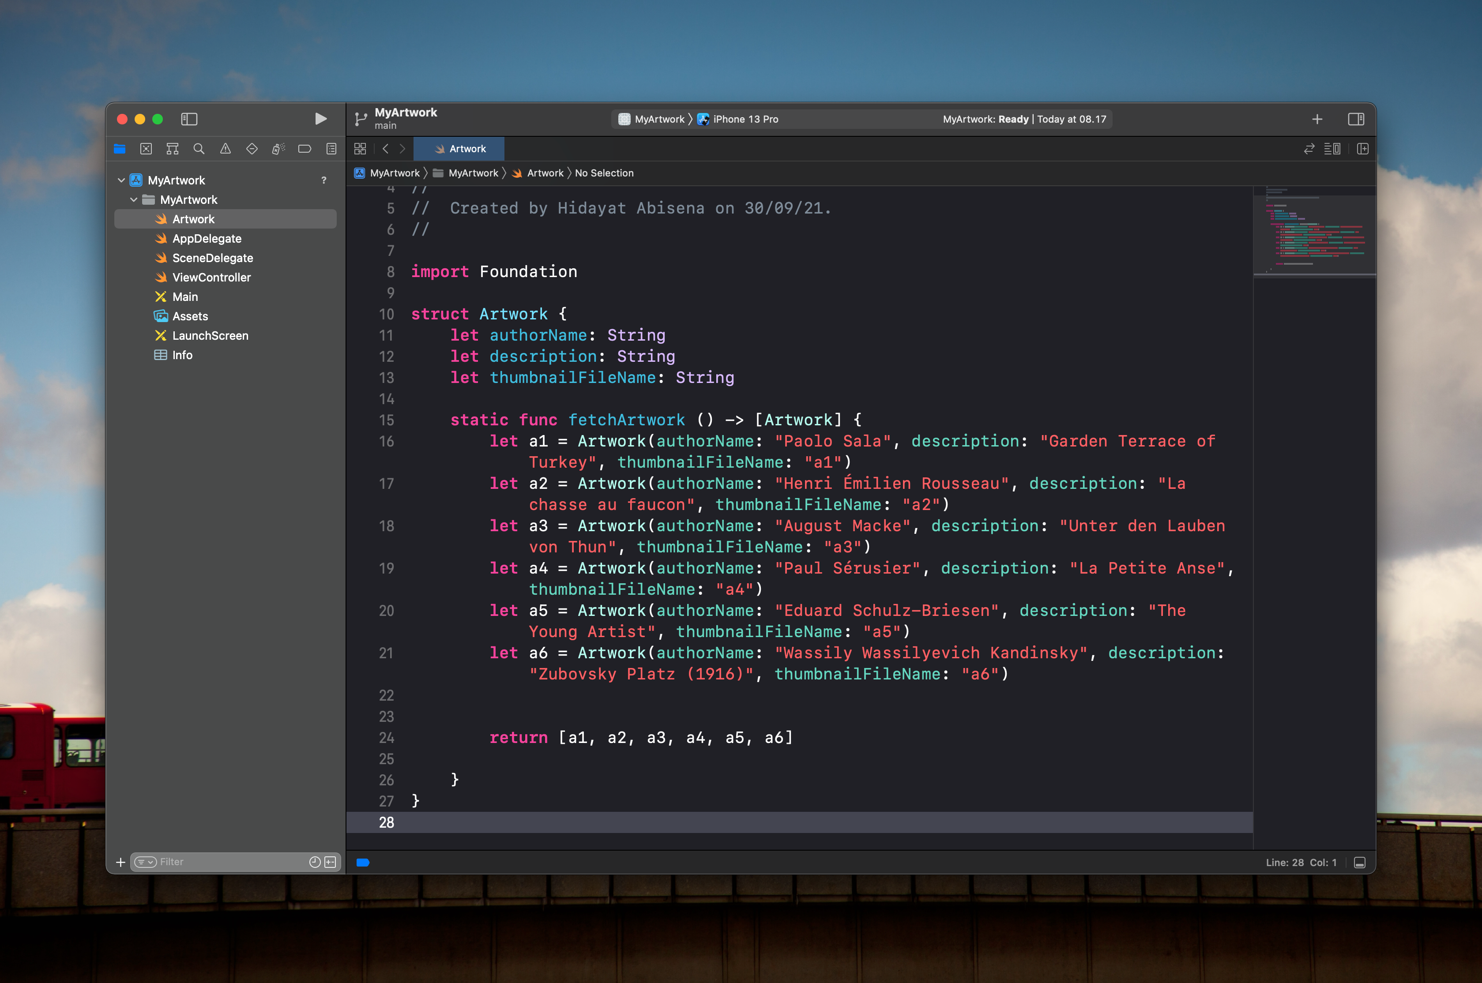Toggle recent files filter clock
Viewport: 1482px width, 983px height.
point(315,862)
